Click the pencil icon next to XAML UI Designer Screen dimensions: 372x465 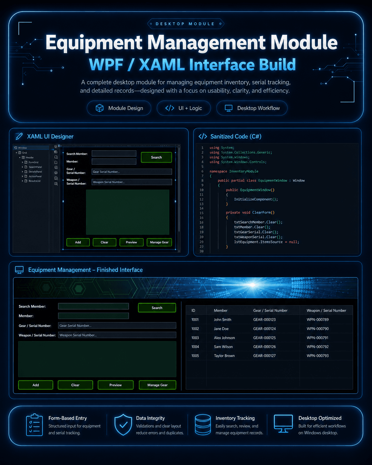(x=19, y=136)
